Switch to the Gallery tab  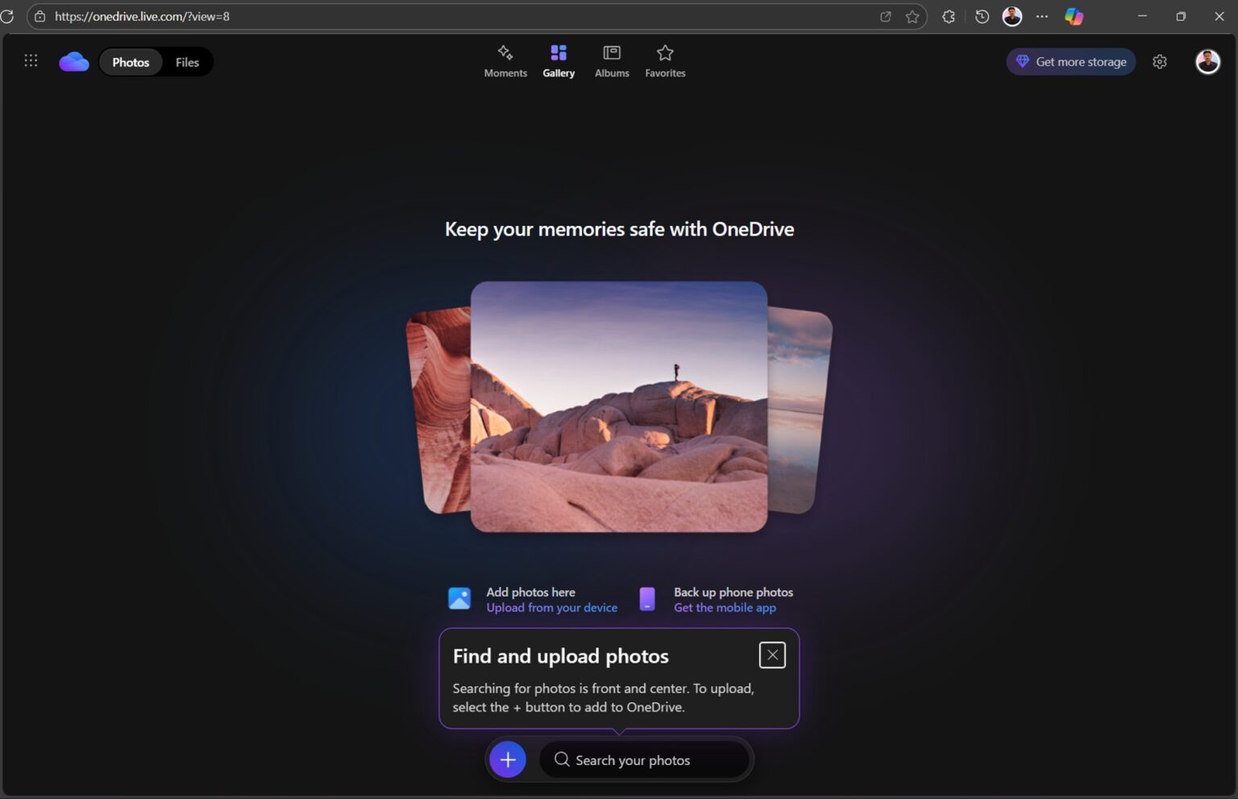pyautogui.click(x=558, y=60)
